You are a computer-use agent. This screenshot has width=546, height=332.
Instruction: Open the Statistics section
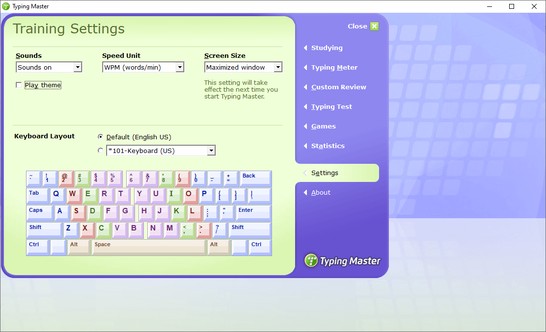click(x=328, y=146)
